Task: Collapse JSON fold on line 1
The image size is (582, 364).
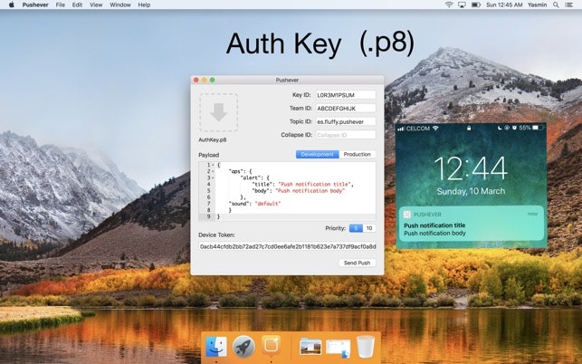Action: click(x=213, y=165)
